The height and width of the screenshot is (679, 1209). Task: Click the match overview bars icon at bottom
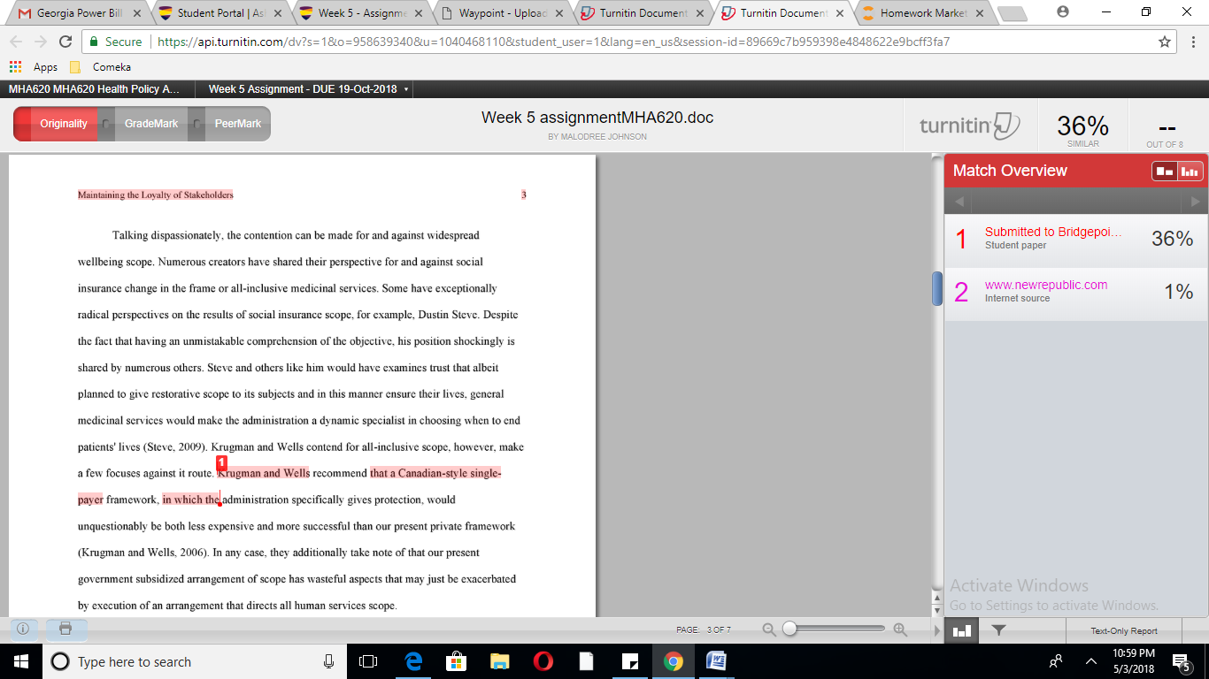962,630
